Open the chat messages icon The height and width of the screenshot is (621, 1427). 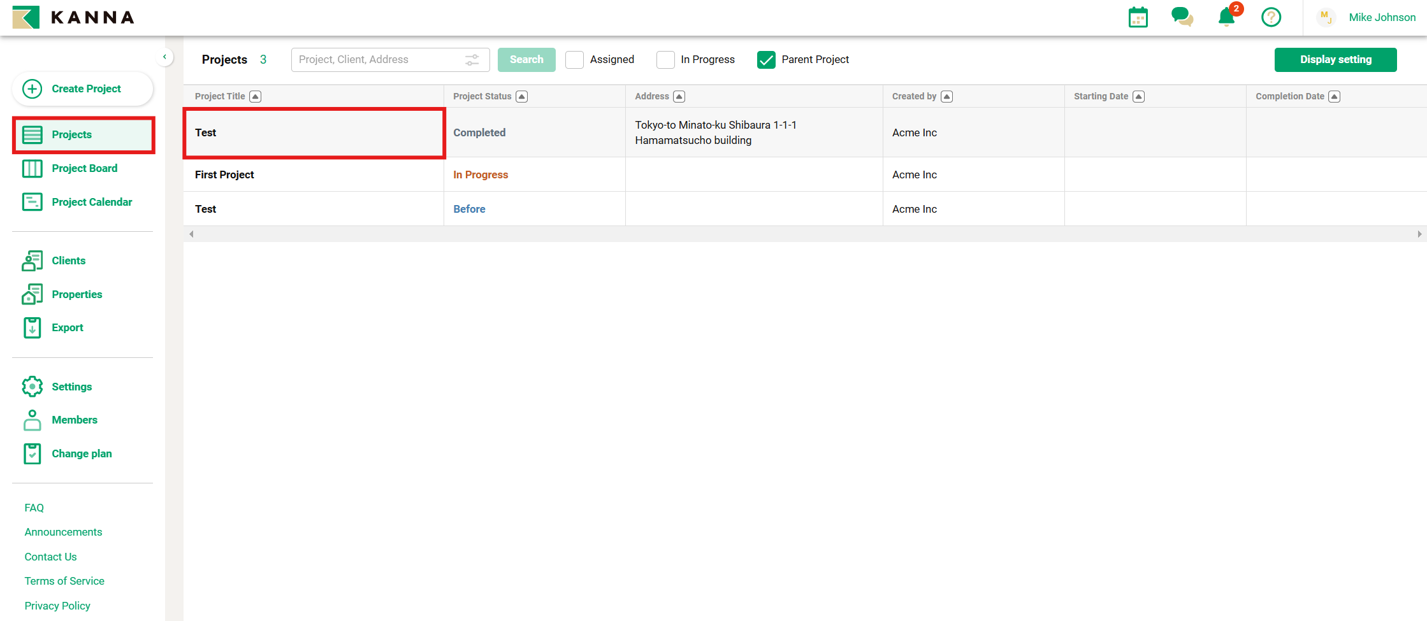click(x=1182, y=17)
